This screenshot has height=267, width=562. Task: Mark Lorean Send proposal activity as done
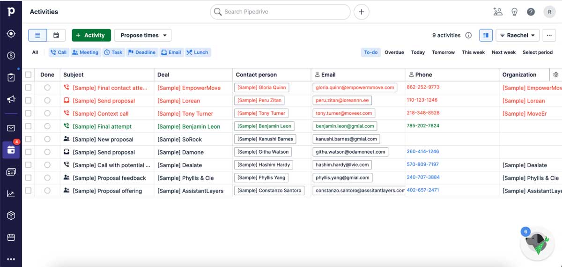pos(47,100)
